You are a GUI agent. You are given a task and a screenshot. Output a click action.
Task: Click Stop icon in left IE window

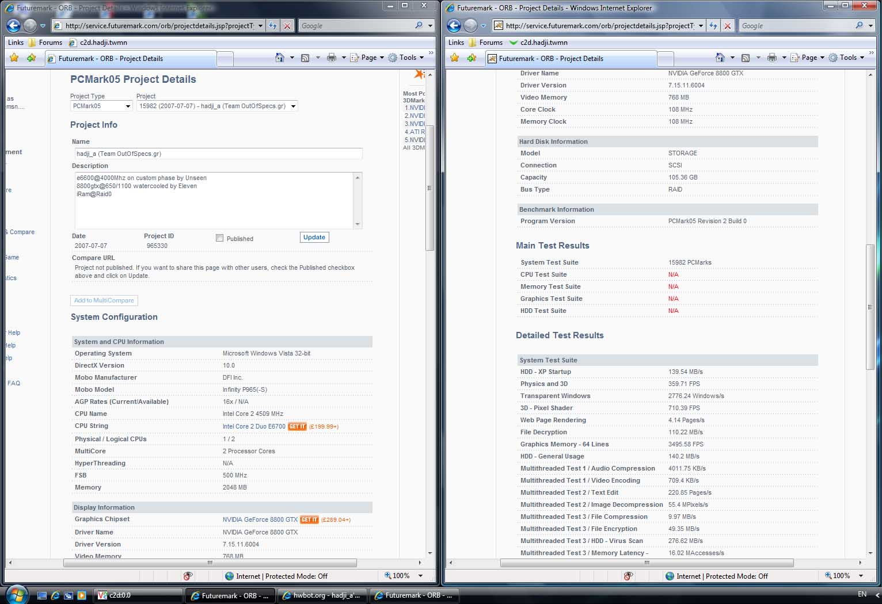click(287, 25)
